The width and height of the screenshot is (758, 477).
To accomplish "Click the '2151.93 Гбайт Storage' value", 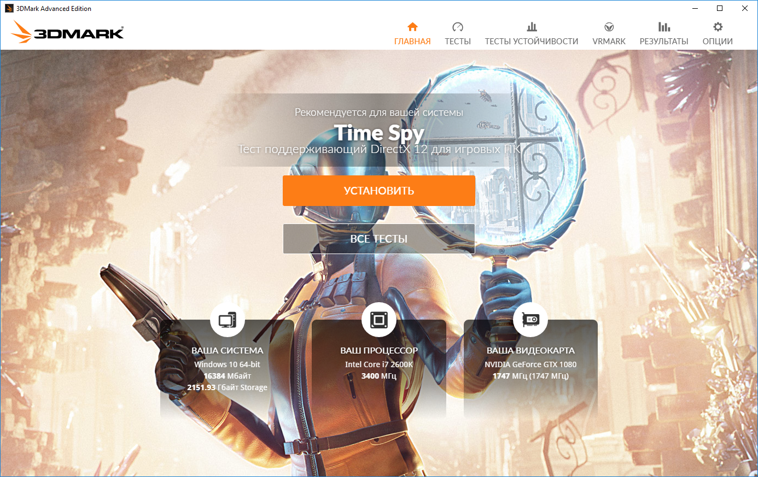I will pos(228,387).
